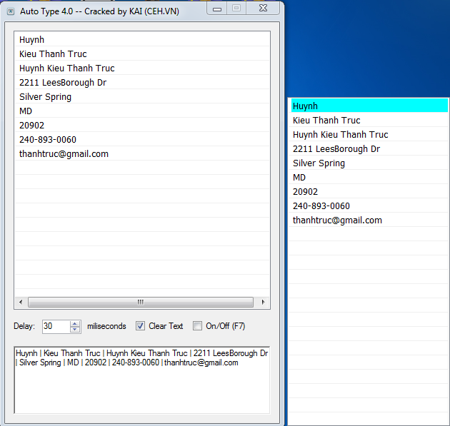Image resolution: width=450 pixels, height=426 pixels.
Task: Select 'thanhtruc@gmail.com' in the main list
Action: click(64, 154)
